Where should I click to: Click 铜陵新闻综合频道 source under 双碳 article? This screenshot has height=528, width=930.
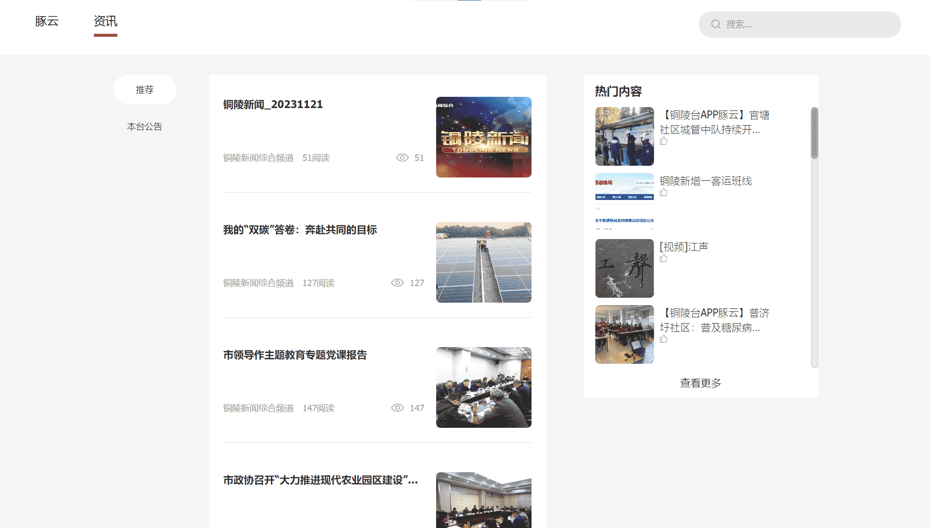[x=258, y=283]
